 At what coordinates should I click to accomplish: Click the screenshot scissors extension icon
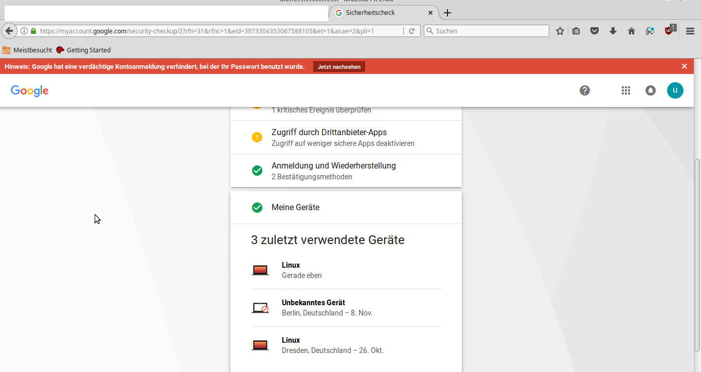[650, 31]
